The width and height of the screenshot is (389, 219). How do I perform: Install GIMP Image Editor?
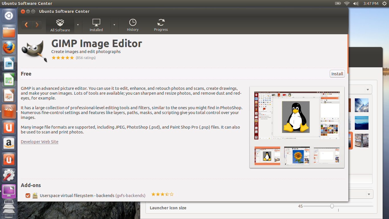pyautogui.click(x=337, y=74)
